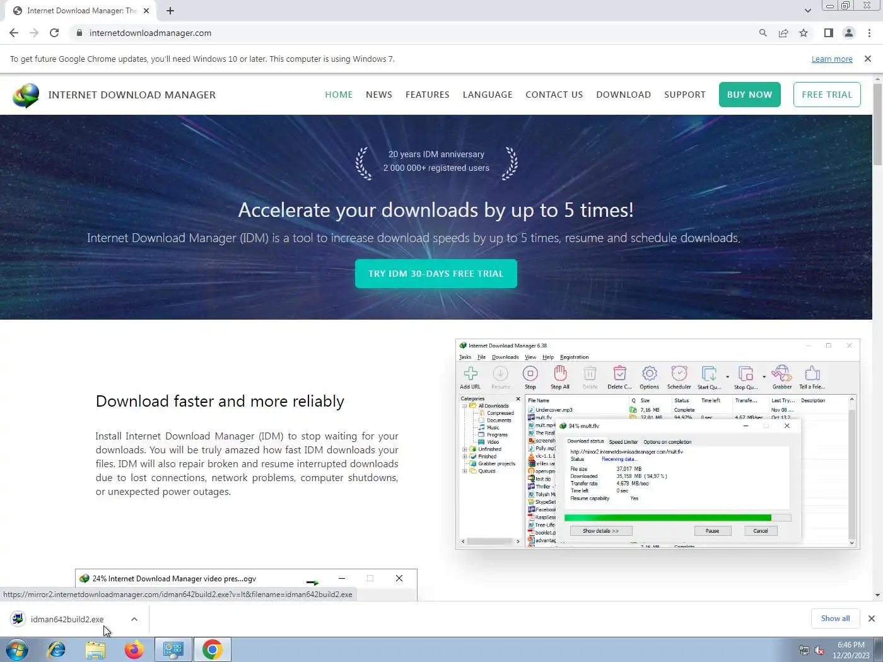Viewport: 883px width, 662px height.
Task: Open the muted volume tray icon
Action: pyautogui.click(x=819, y=650)
